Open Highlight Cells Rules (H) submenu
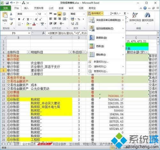The width and height of the screenshot is (160, 150). 106,20
